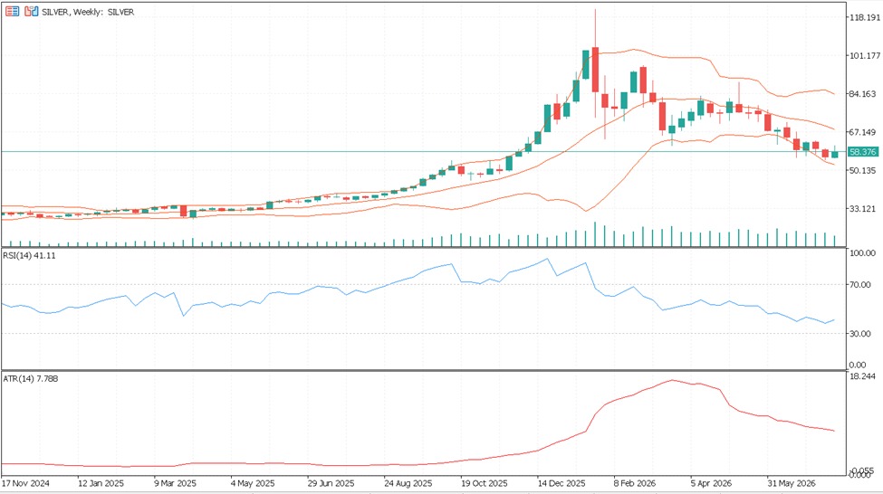Click the 84.163 price axis label
The height and width of the screenshot is (494, 883).
864,94
